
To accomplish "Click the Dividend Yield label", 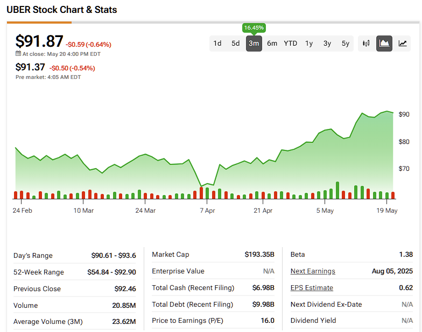I will pyautogui.click(x=313, y=320).
